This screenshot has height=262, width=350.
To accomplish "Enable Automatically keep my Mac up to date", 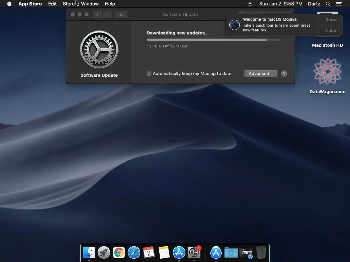I will [x=149, y=73].
